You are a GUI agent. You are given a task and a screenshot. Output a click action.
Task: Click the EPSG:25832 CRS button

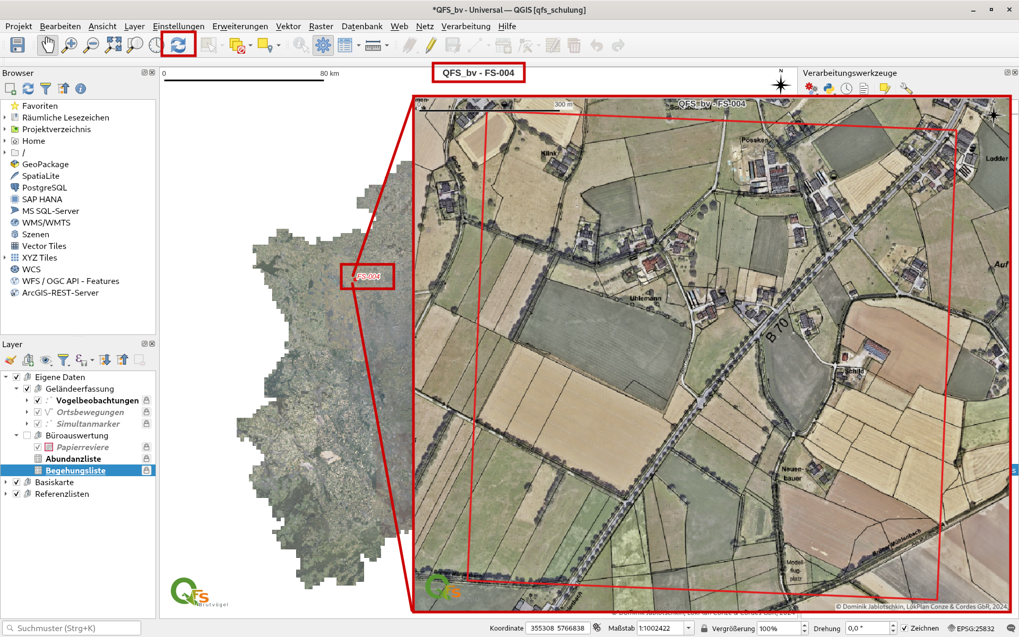[x=971, y=628]
